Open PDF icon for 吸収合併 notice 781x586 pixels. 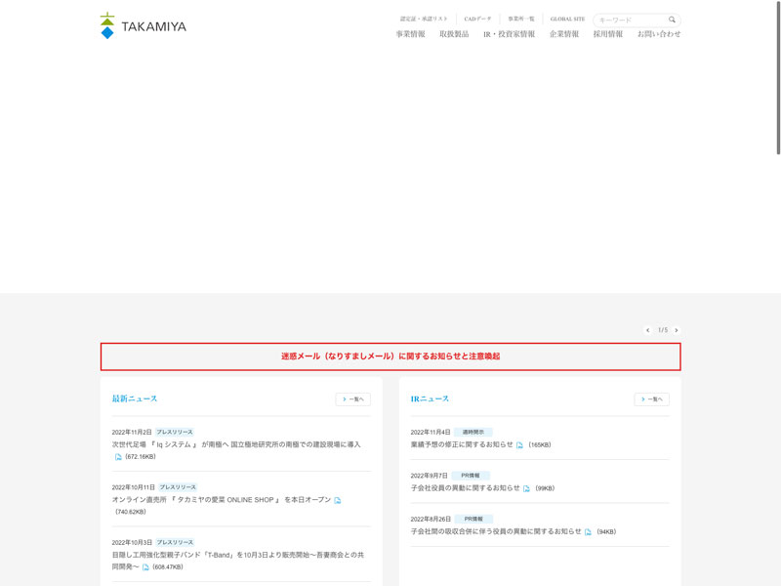coord(589,532)
